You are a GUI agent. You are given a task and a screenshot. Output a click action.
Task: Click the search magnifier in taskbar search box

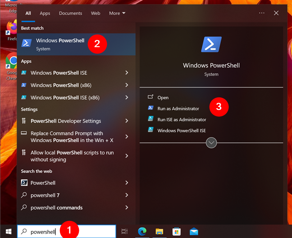pyautogui.click(x=24, y=232)
